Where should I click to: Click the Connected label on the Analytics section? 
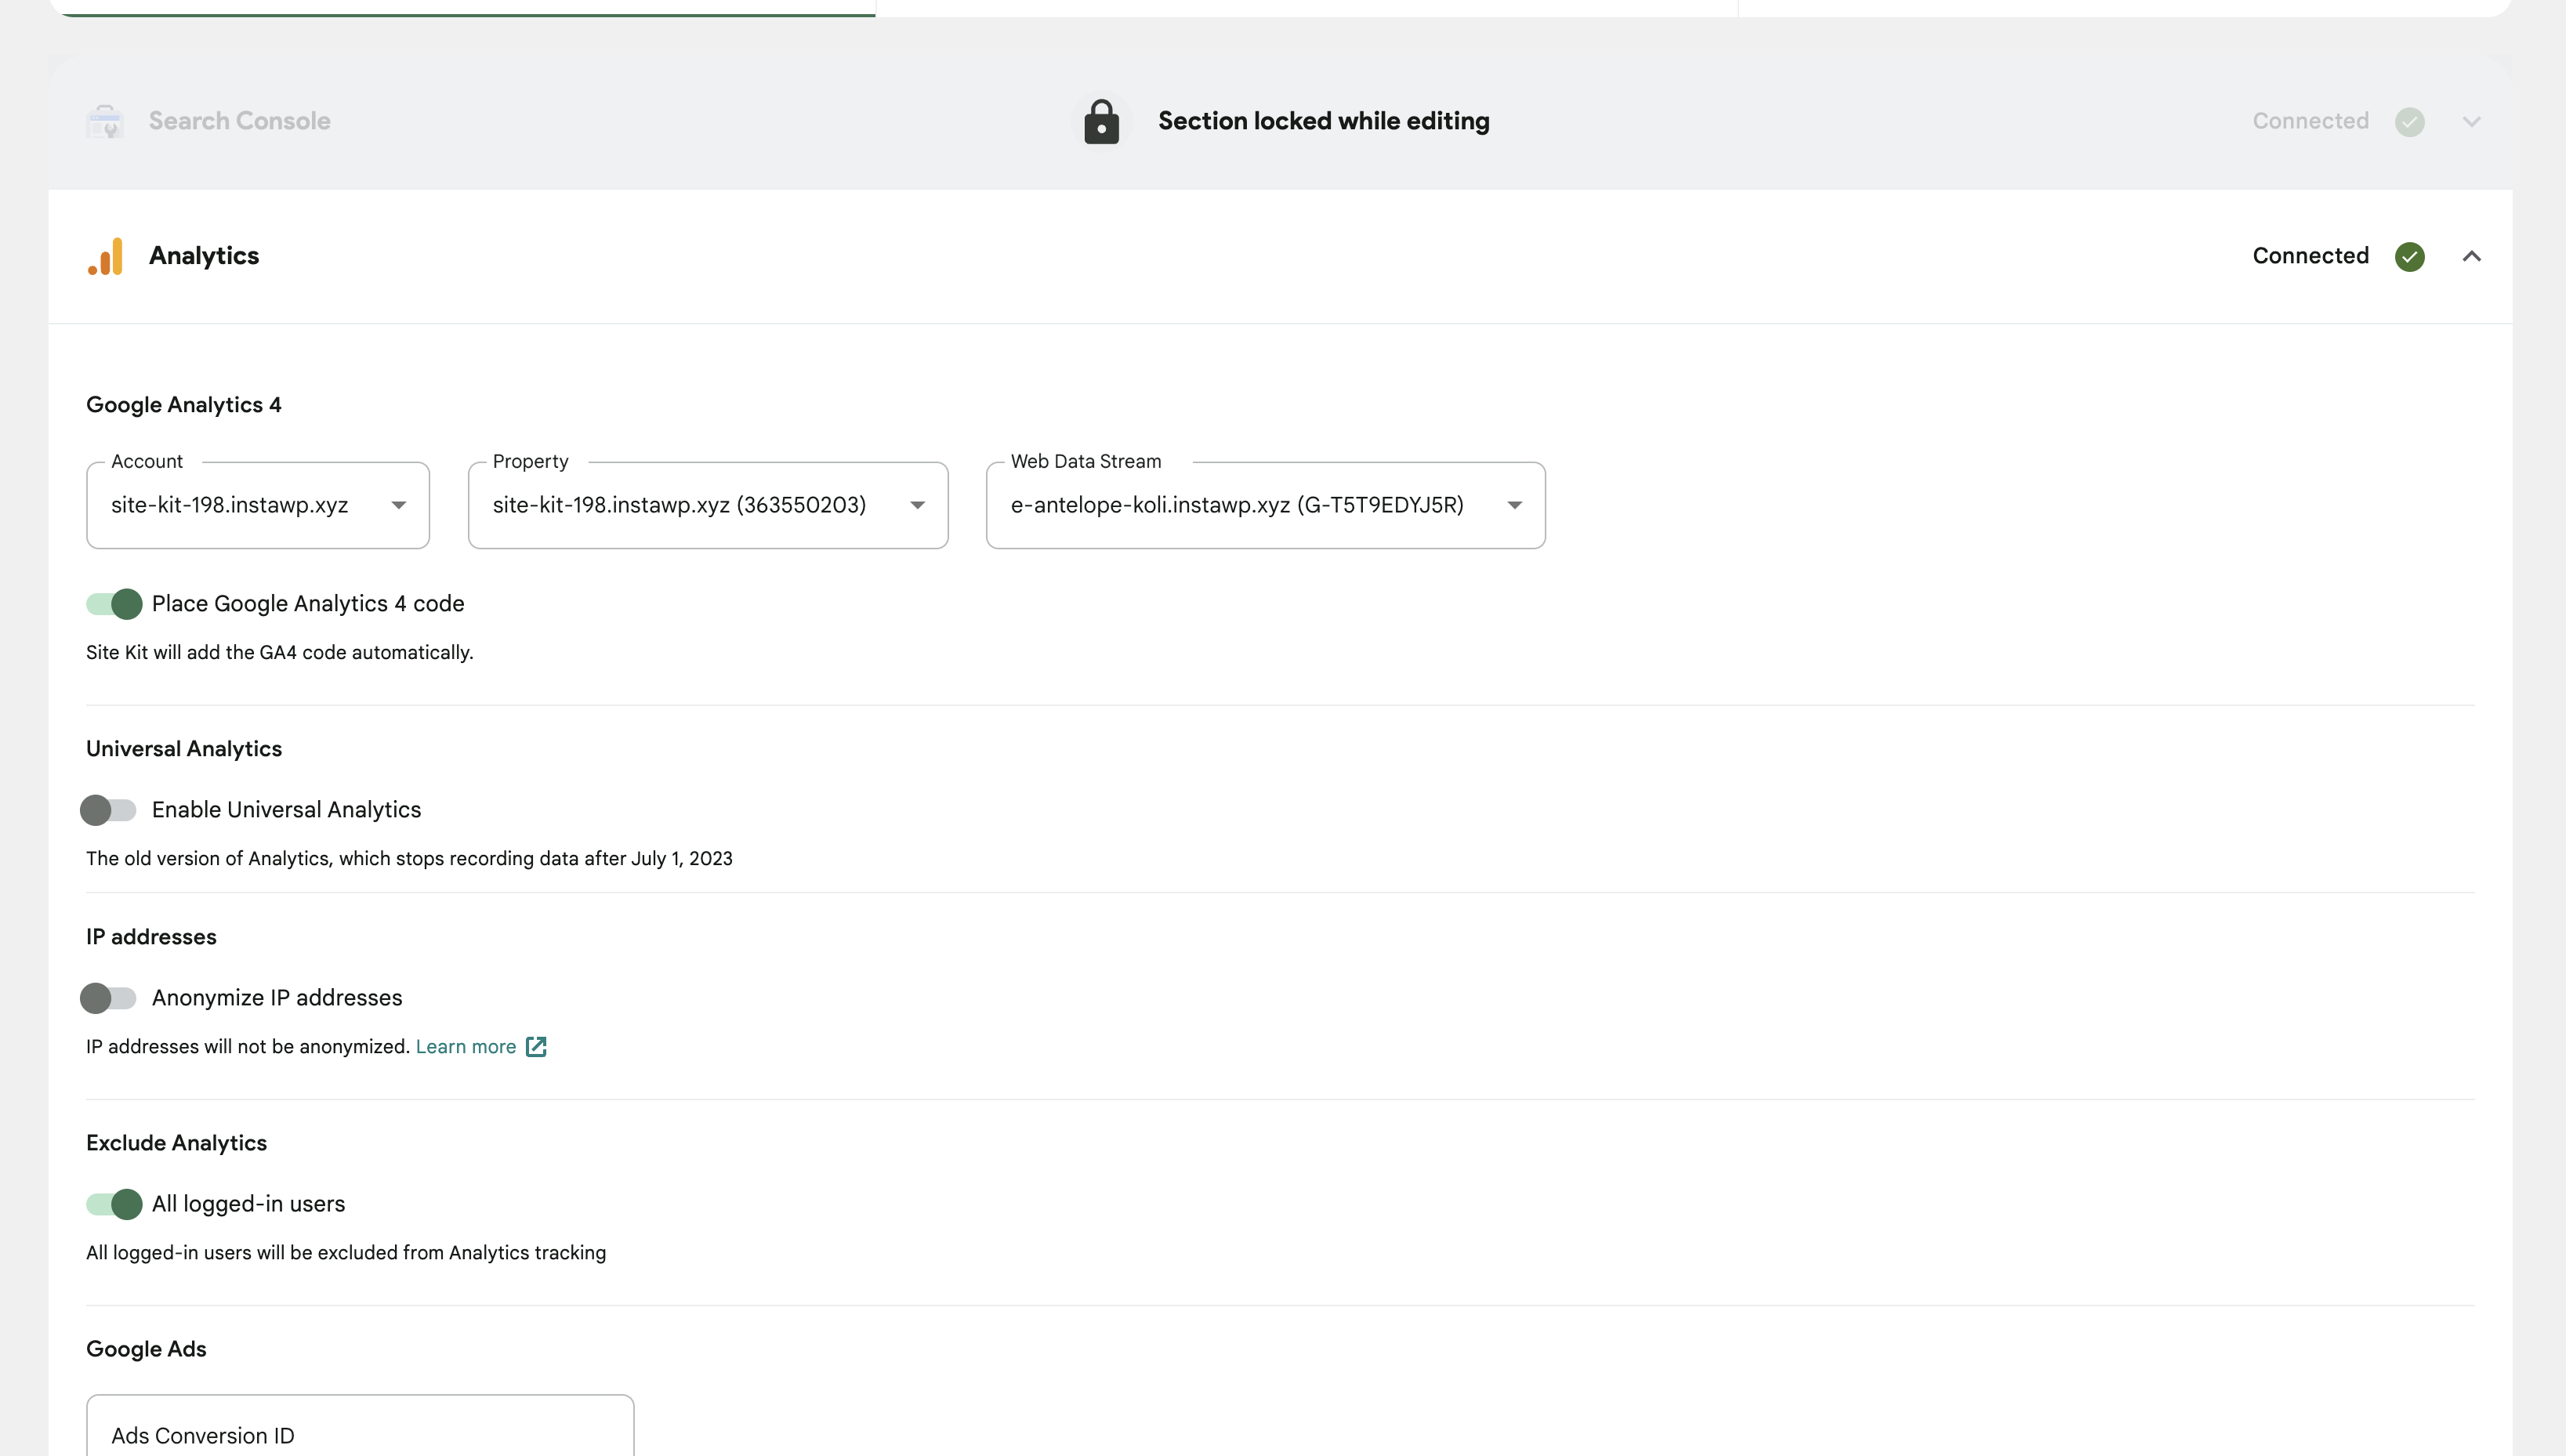(x=2310, y=256)
